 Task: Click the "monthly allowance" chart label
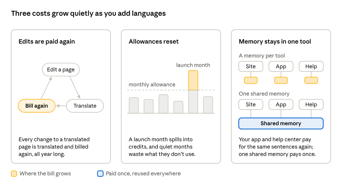click(152, 85)
